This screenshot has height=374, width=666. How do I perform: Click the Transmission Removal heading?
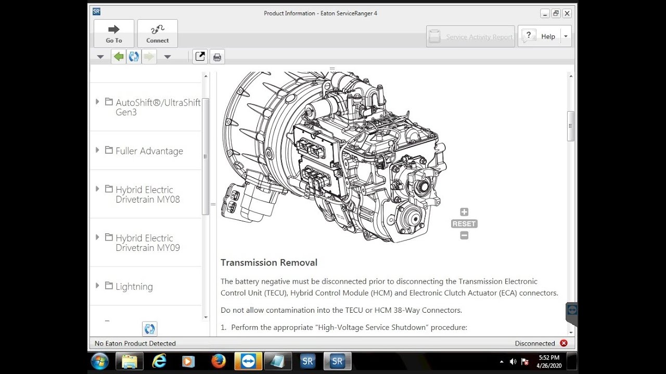click(x=269, y=262)
